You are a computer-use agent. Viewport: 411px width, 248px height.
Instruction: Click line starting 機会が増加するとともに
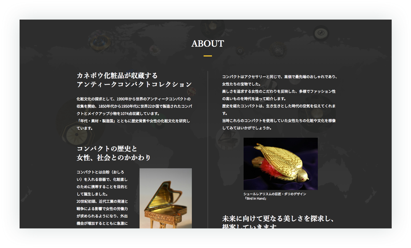[x=102, y=224]
